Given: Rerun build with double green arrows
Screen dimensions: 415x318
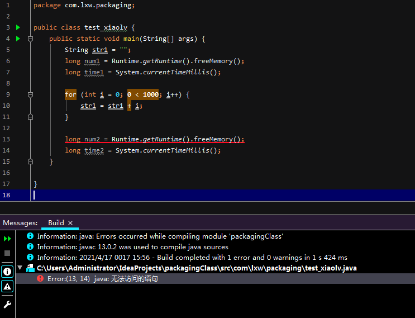Looking at the screenshot, I should [x=7, y=239].
